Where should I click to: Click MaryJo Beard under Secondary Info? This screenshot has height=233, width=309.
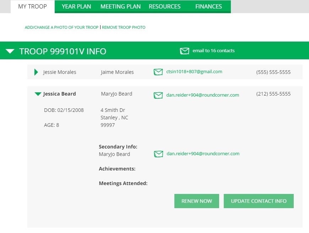[x=114, y=154]
